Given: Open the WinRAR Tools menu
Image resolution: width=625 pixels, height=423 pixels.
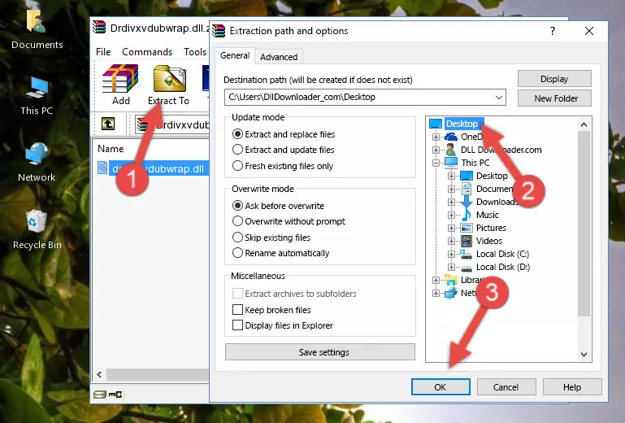Looking at the screenshot, I should pos(195,52).
